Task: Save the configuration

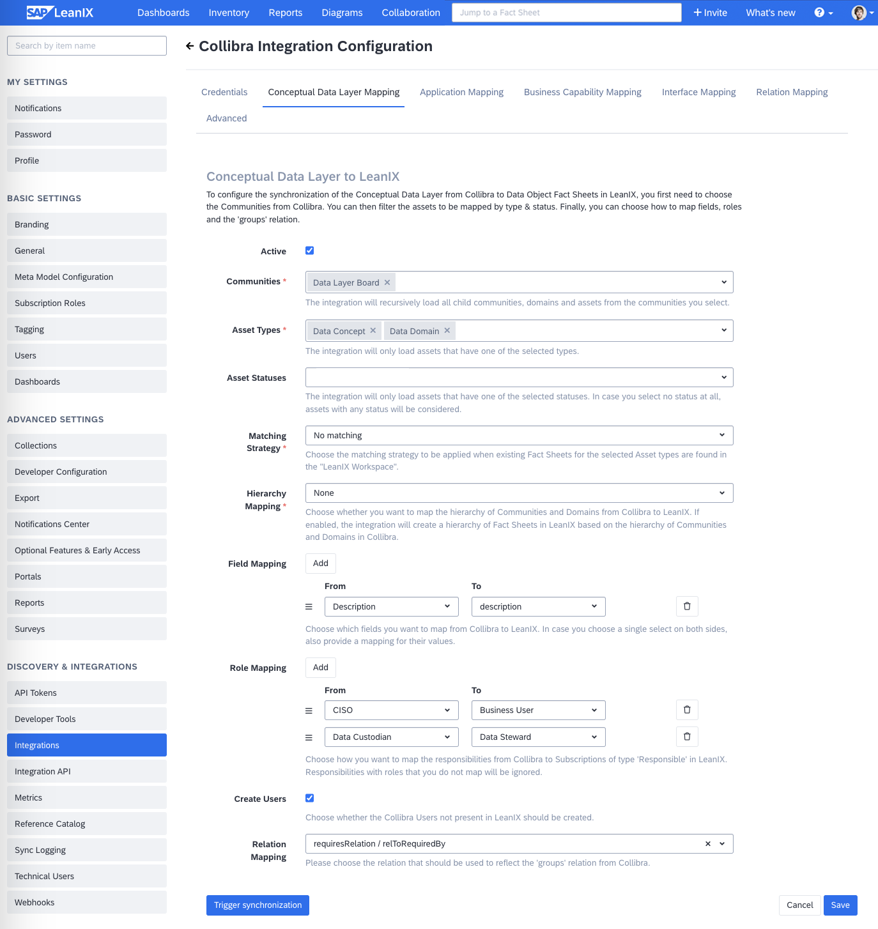Action: point(840,905)
